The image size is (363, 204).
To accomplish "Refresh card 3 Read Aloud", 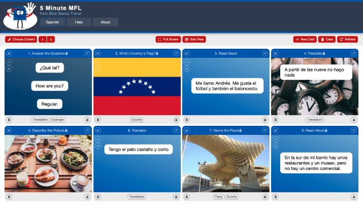I will (265, 53).
